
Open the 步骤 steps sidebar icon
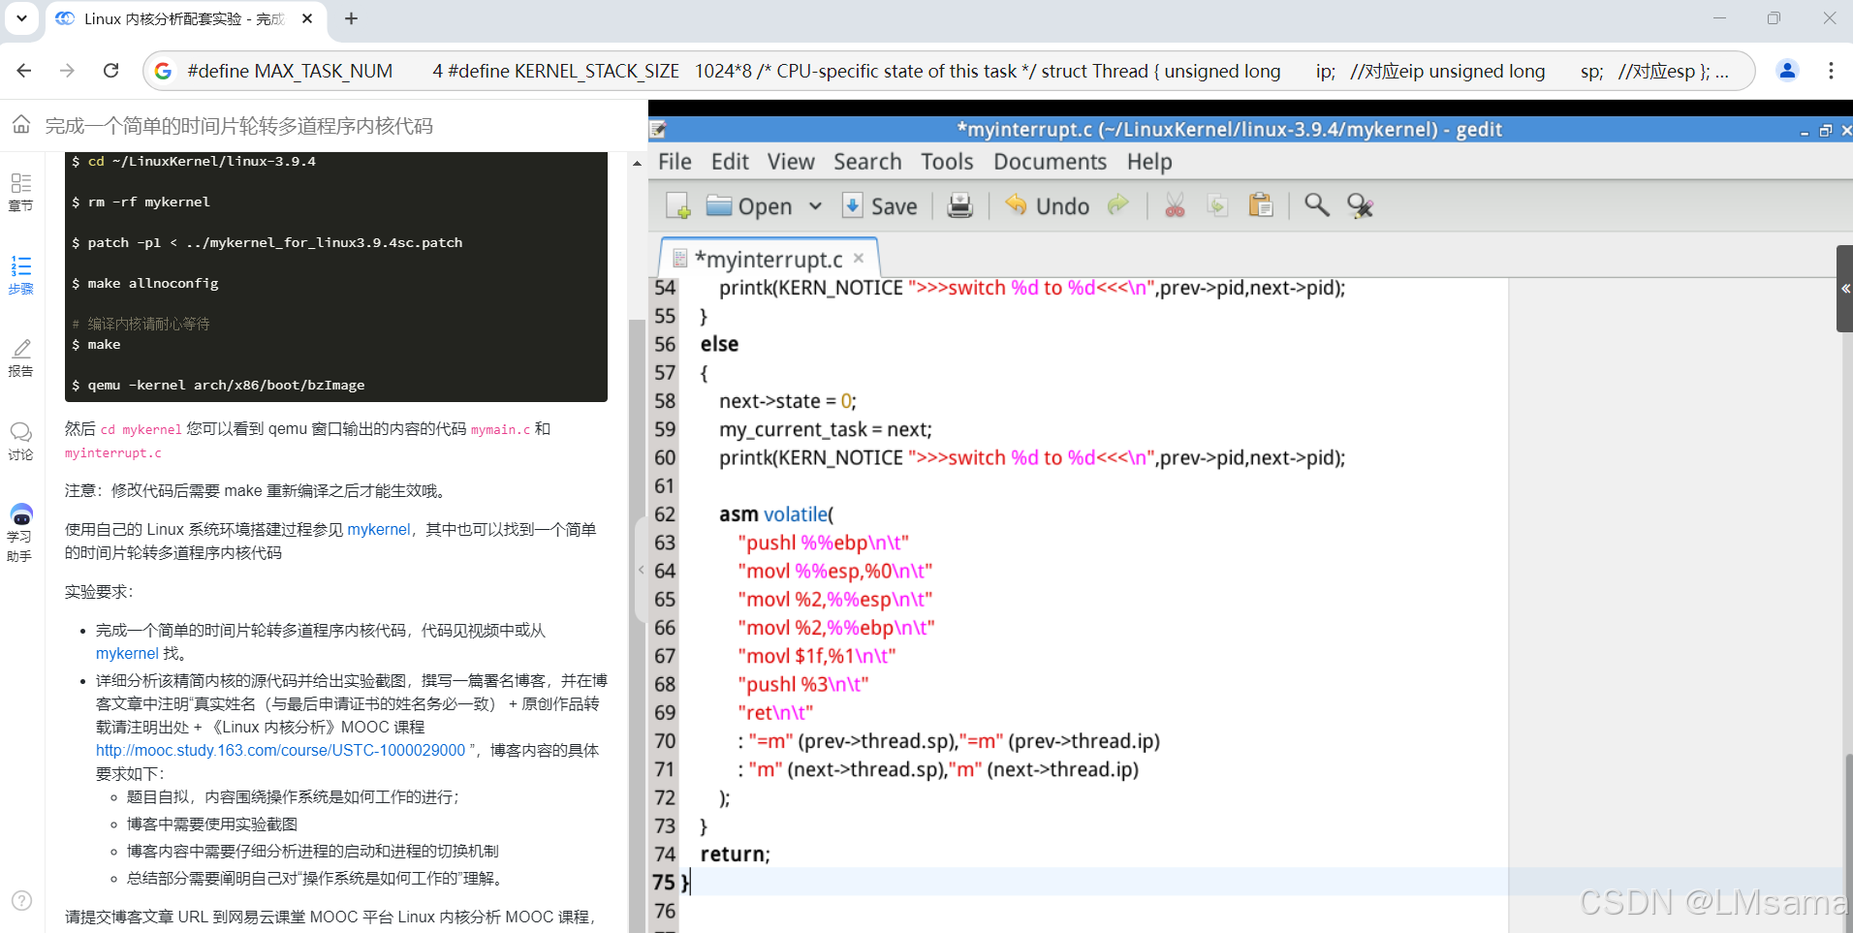pos(20,275)
